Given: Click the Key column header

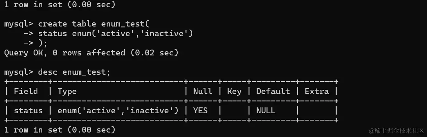Looking at the screenshot, I should point(234,91).
